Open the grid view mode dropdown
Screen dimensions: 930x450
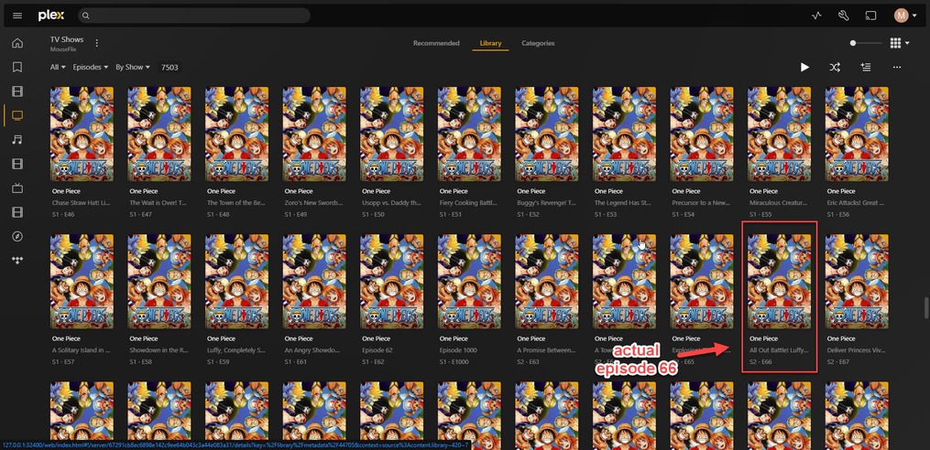[x=899, y=43]
